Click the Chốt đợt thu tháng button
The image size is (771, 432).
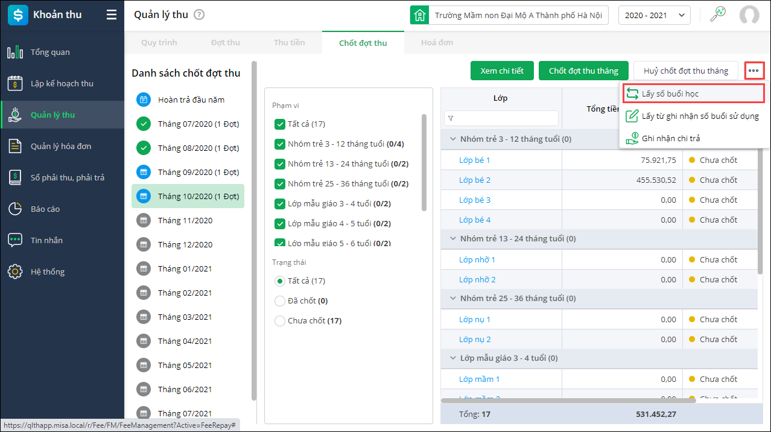[x=583, y=71]
